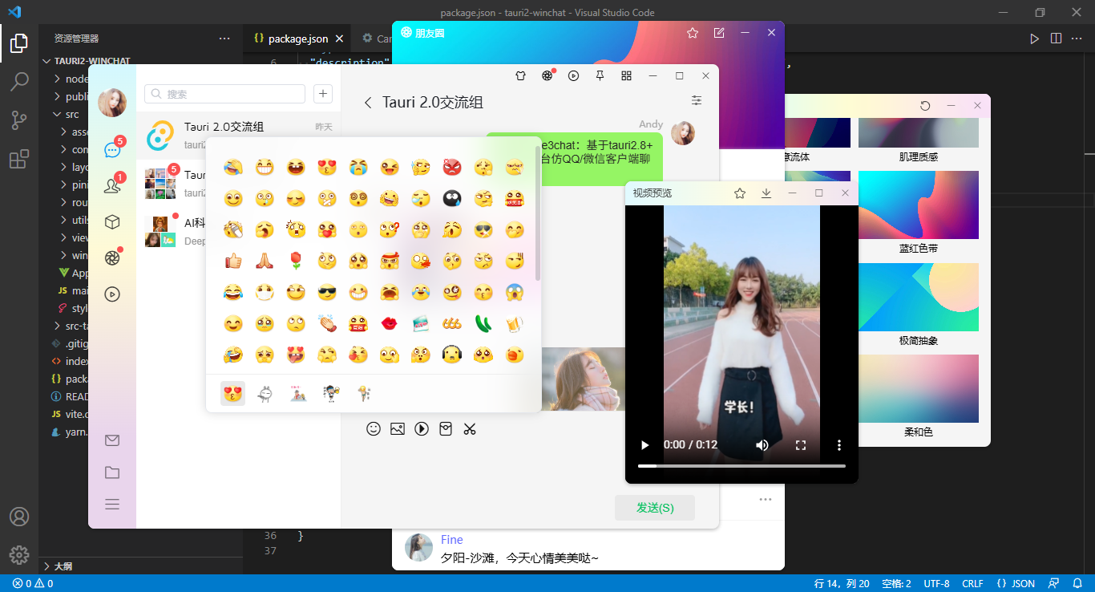Viewport: 1095px width, 592px height.
Task: Click the 发送(S) send button
Action: pos(654,507)
